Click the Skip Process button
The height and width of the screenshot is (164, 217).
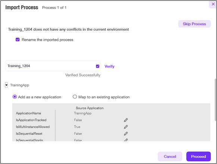pos(194,24)
